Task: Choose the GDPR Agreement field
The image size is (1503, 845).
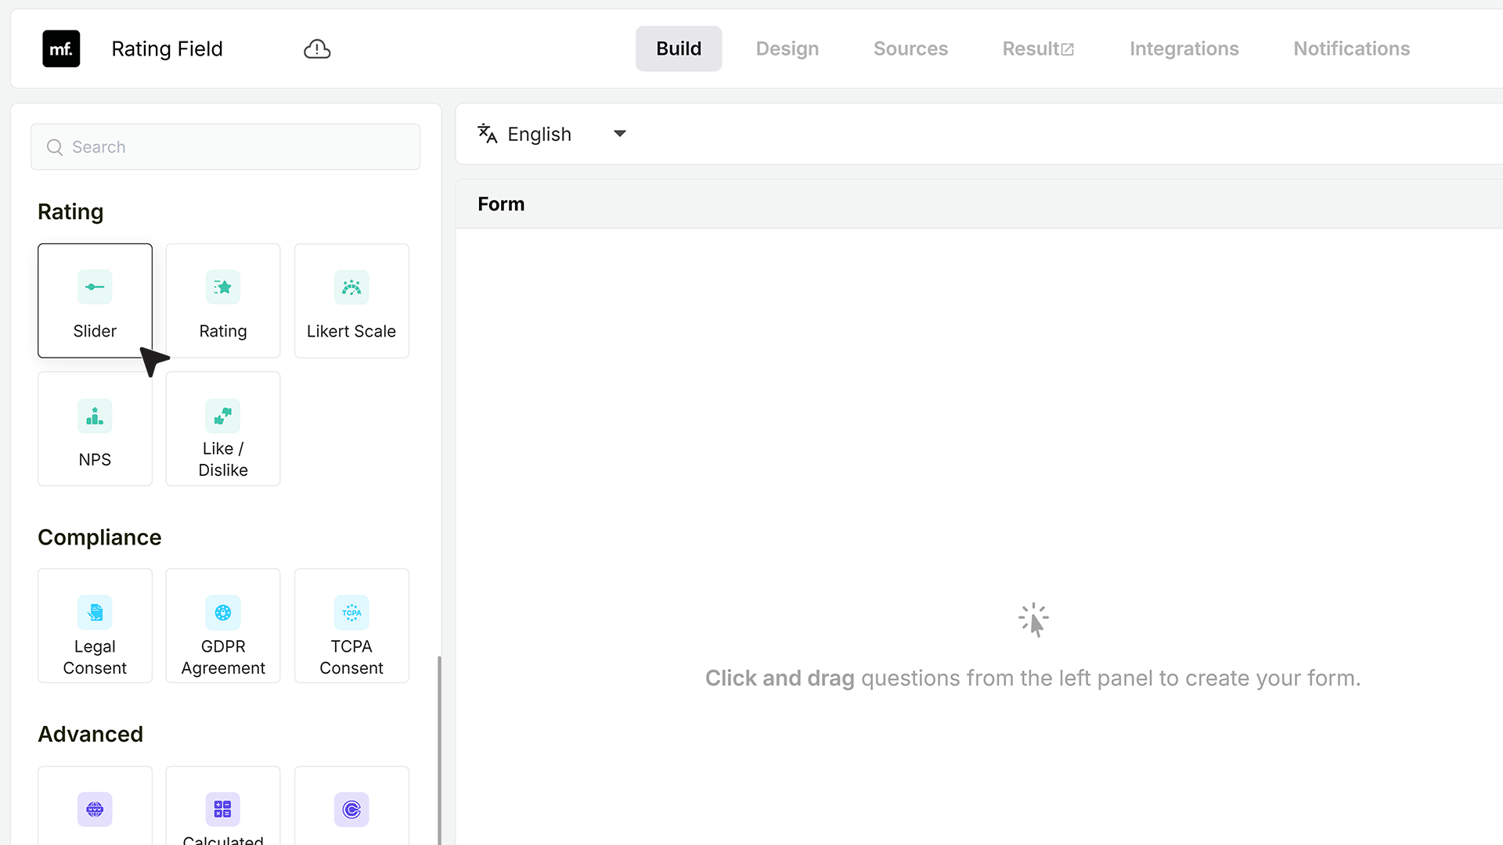Action: click(x=223, y=626)
